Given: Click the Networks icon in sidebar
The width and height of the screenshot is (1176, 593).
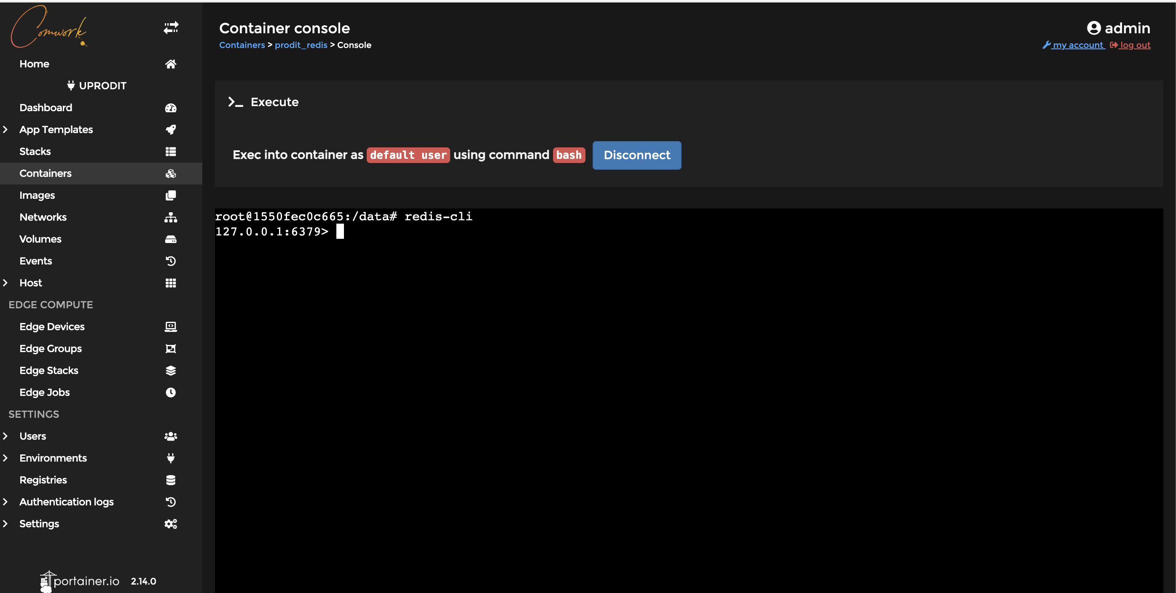Looking at the screenshot, I should tap(170, 217).
